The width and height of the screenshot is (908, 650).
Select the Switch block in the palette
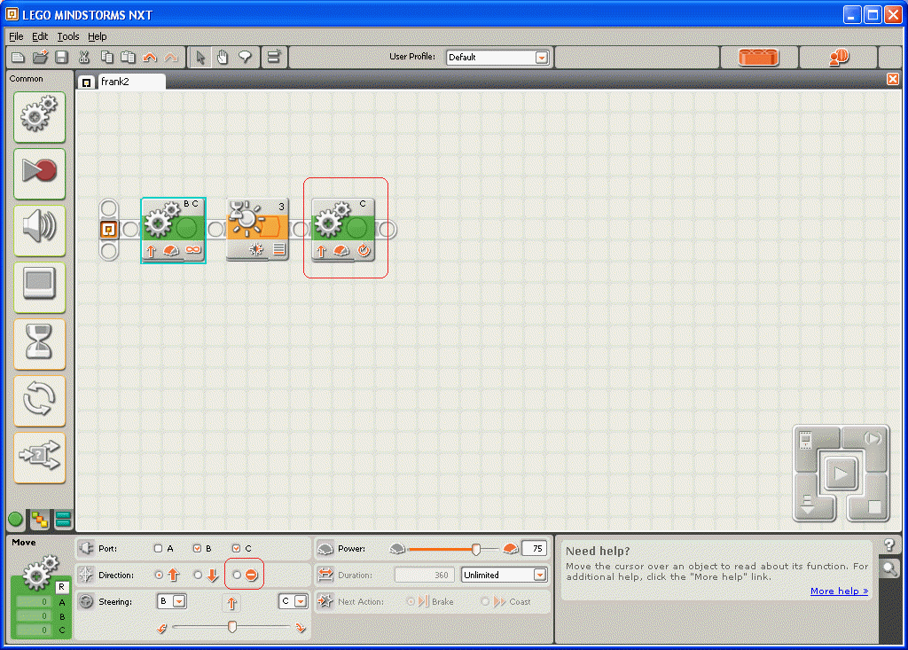[39, 456]
